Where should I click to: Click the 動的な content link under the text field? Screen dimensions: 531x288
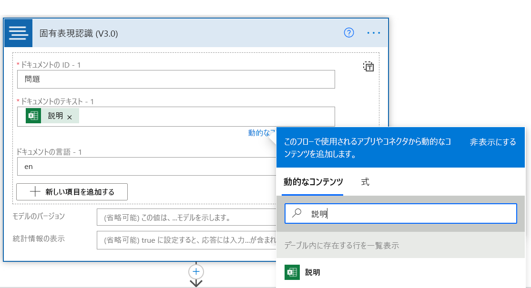coord(261,132)
